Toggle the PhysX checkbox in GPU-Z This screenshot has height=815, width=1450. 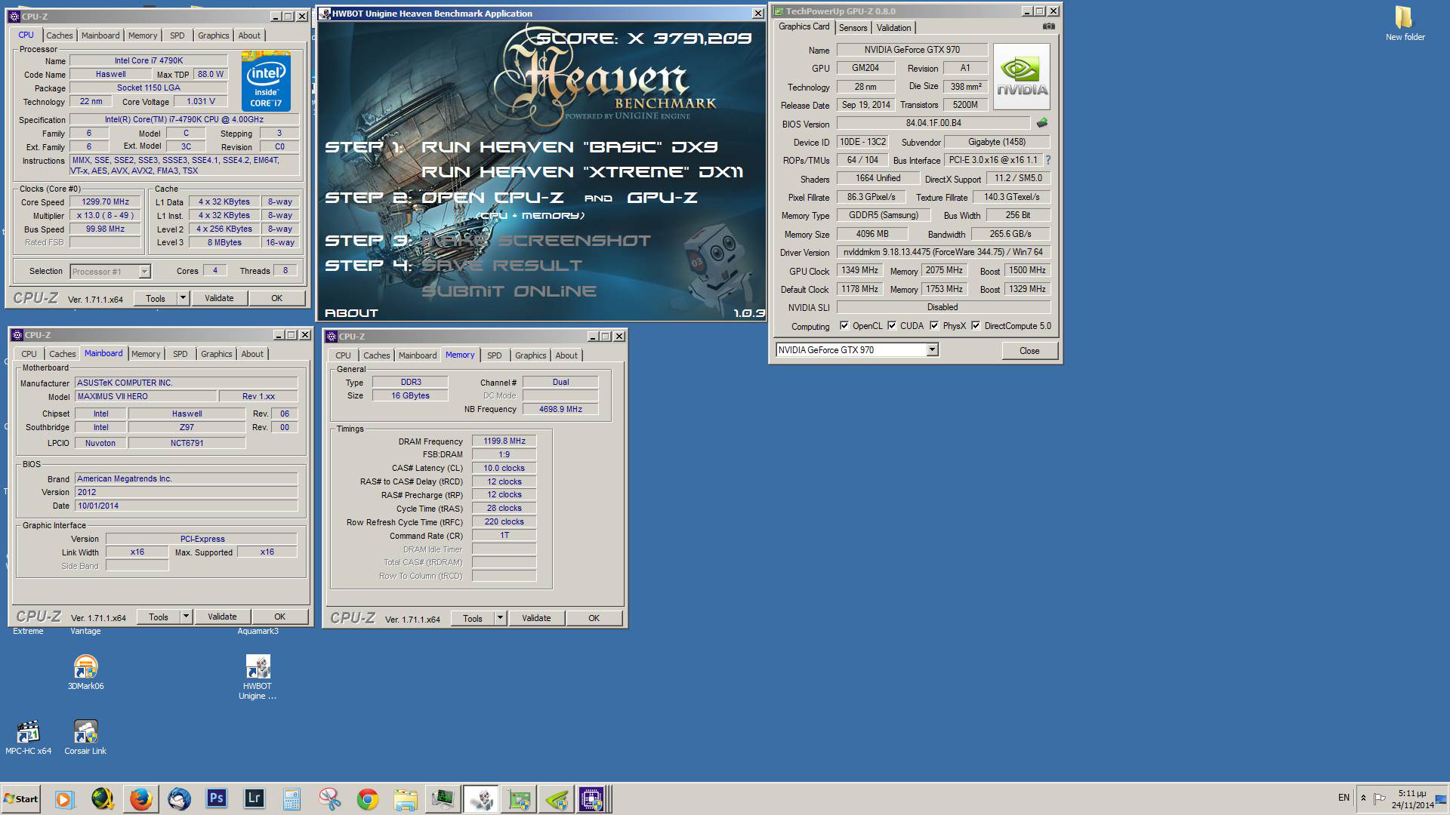tap(934, 326)
